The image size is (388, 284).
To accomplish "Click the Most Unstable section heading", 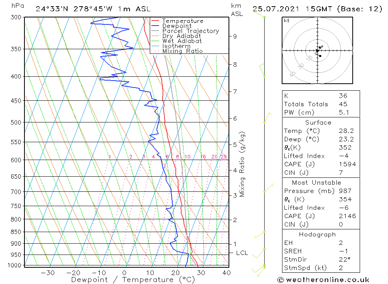I will 317,182.
